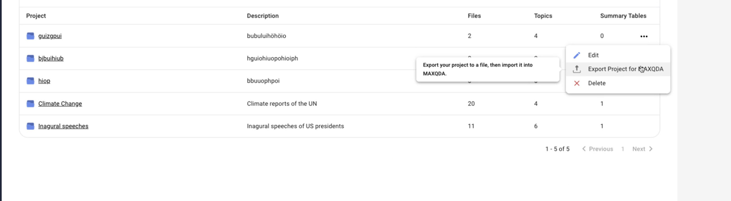Select Edit from the context menu
Image resolution: width=731 pixels, height=201 pixels.
(593, 55)
